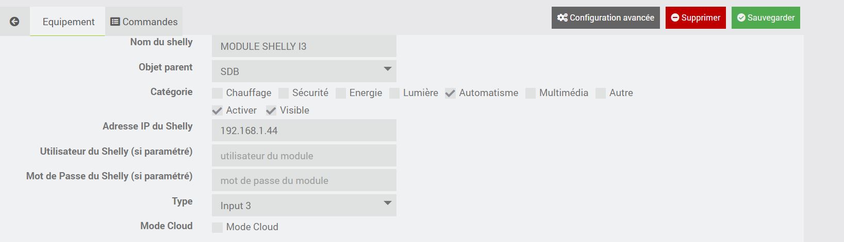Image resolution: width=844 pixels, height=242 pixels.
Task: Uncheck the Automatisme category
Action: coord(450,93)
